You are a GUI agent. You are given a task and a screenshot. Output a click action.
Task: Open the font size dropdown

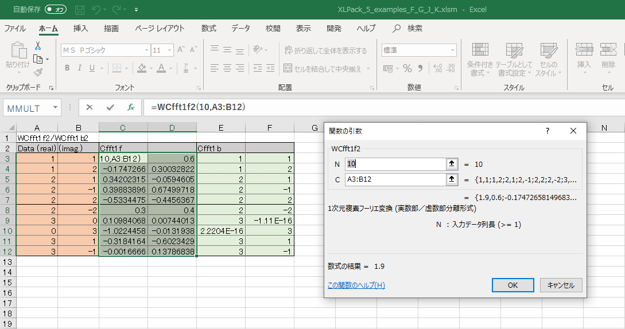click(170, 50)
